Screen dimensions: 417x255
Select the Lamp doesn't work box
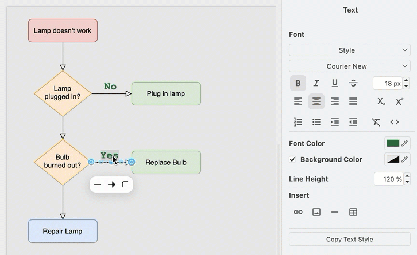click(x=63, y=30)
